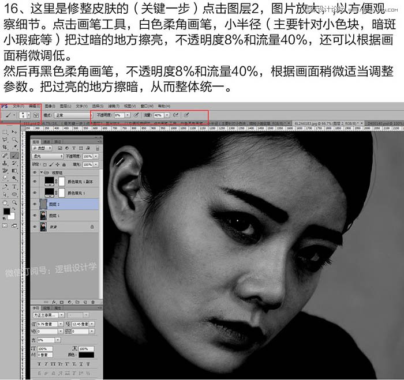The height and width of the screenshot is (380, 404).
Task: Create a new group folder icon
Action: 77,302
